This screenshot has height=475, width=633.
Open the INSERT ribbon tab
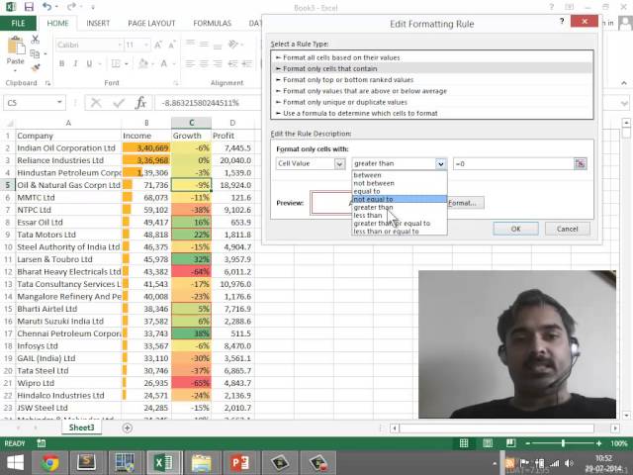(98, 24)
